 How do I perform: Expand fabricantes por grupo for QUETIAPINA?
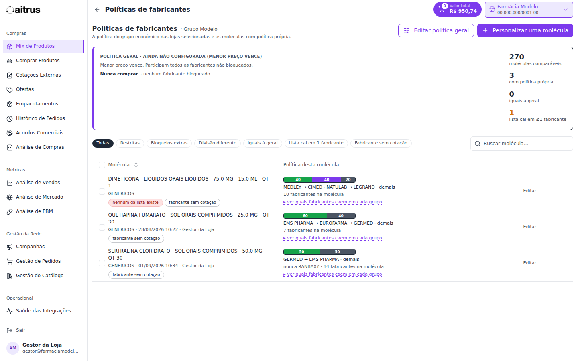333,238
